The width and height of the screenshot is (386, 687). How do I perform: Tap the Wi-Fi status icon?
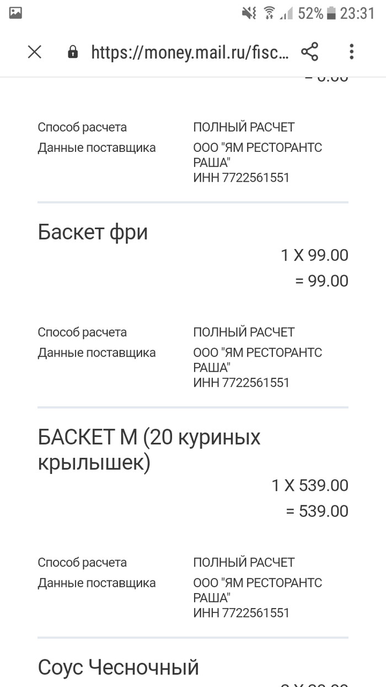coord(269,13)
